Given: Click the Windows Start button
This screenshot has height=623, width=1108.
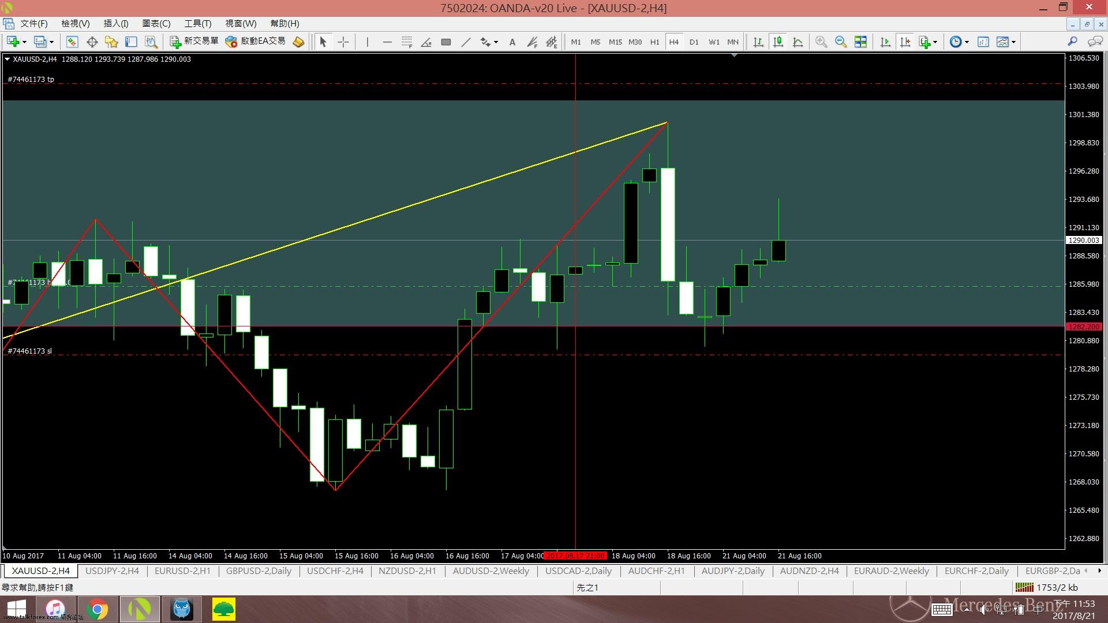Looking at the screenshot, I should [16, 609].
